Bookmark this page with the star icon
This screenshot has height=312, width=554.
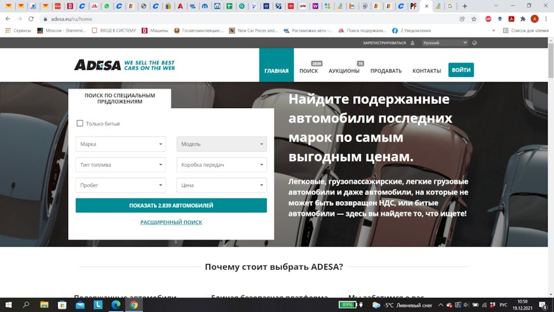pyautogui.click(x=474, y=18)
